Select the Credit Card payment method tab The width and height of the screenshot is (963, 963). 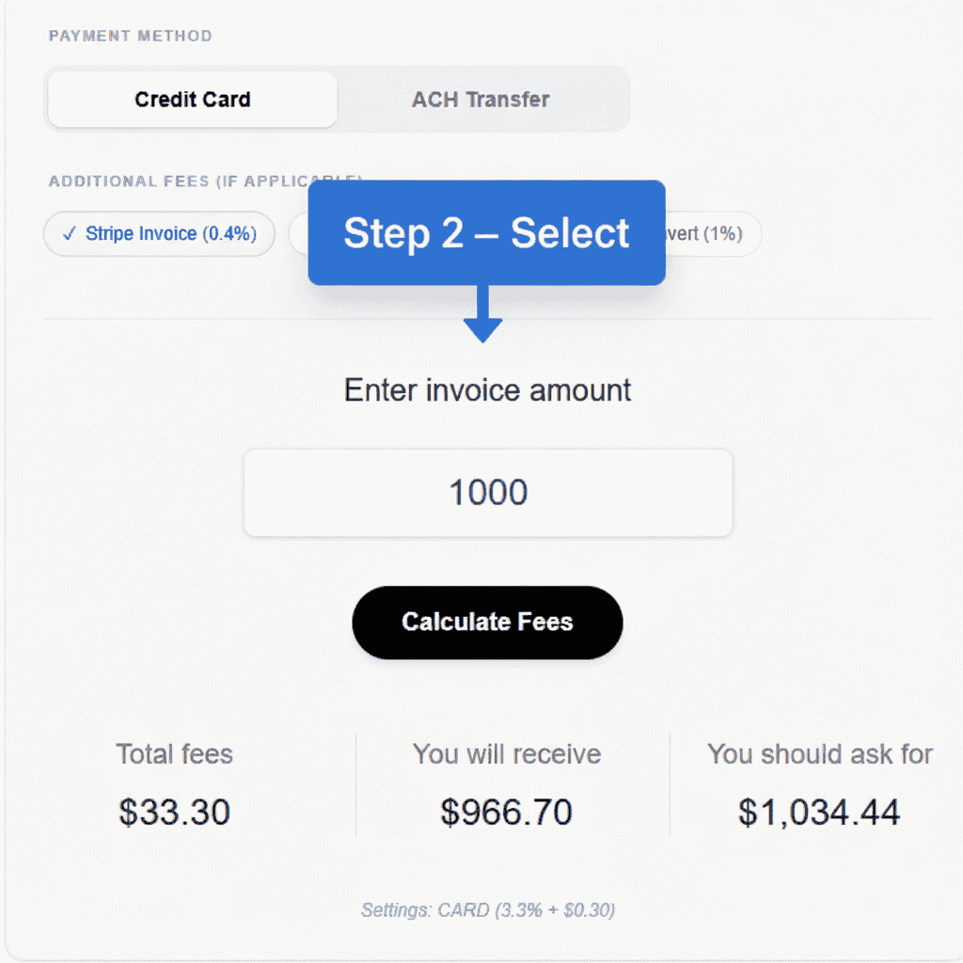point(192,99)
